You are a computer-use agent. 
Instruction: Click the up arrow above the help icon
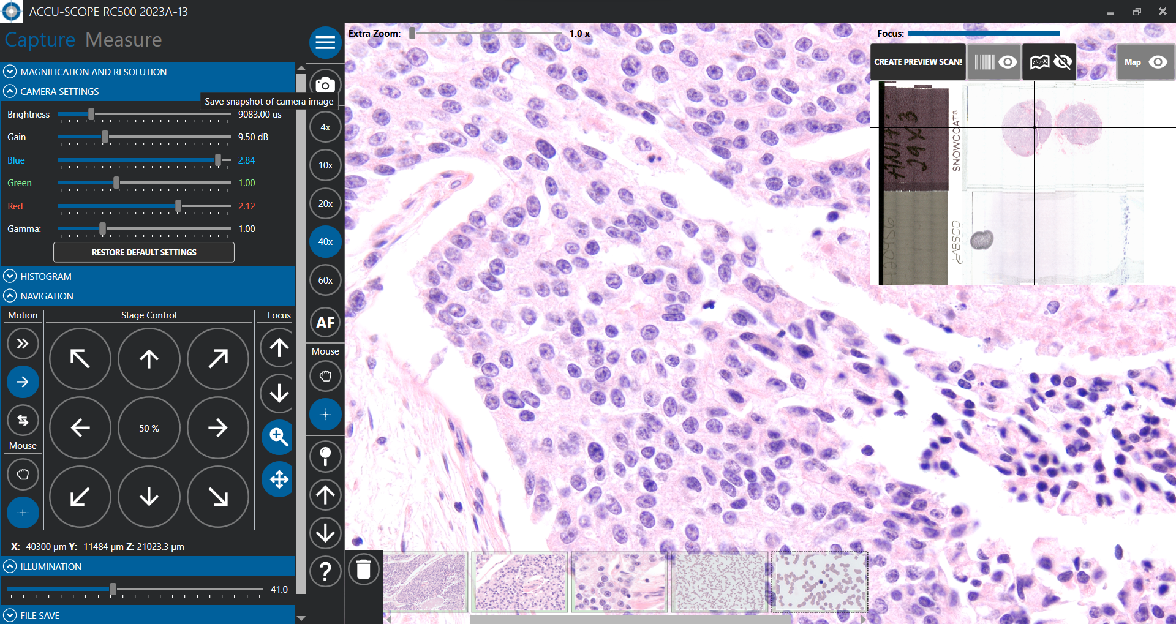click(325, 495)
